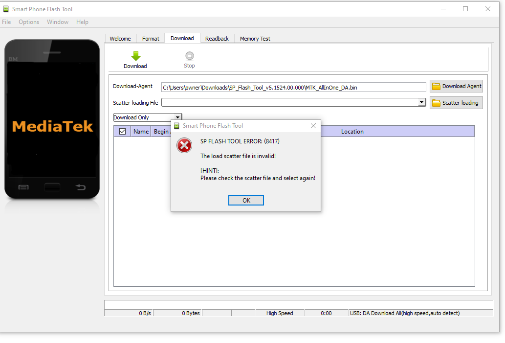Open the Download Only mode dropdown
This screenshot has width=505, height=343.
[x=148, y=117]
